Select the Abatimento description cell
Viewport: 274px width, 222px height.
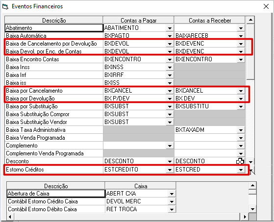coord(54,28)
